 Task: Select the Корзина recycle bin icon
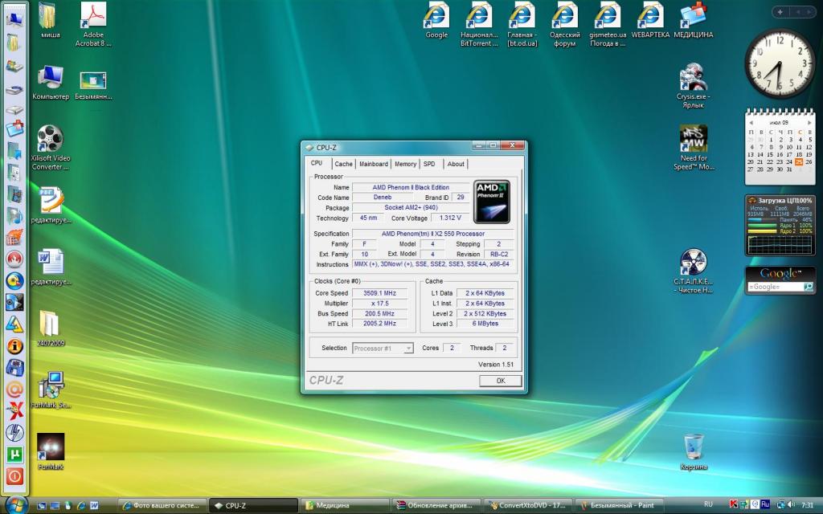click(x=694, y=451)
